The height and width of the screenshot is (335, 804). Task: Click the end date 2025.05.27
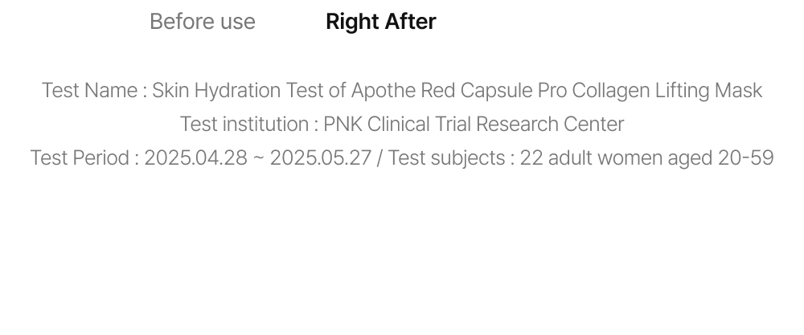(x=321, y=158)
